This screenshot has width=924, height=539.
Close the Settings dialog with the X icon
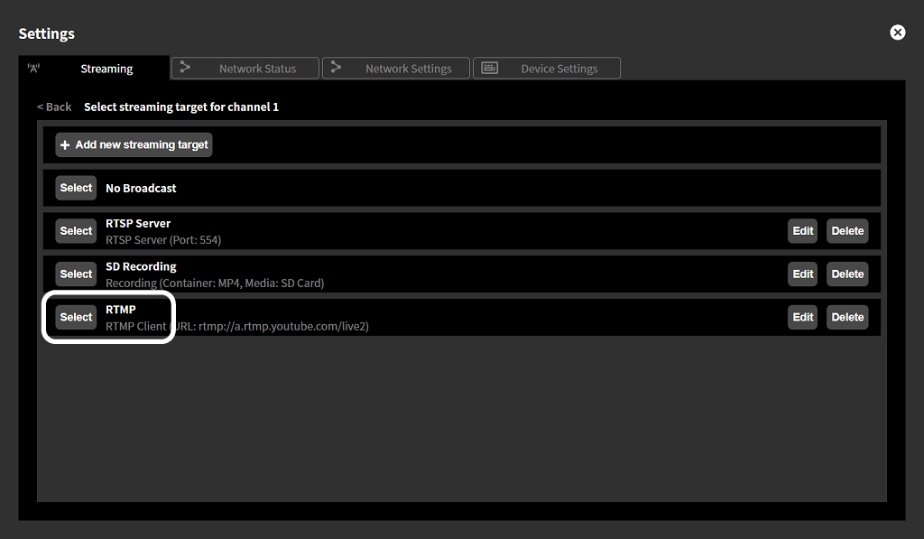(897, 32)
